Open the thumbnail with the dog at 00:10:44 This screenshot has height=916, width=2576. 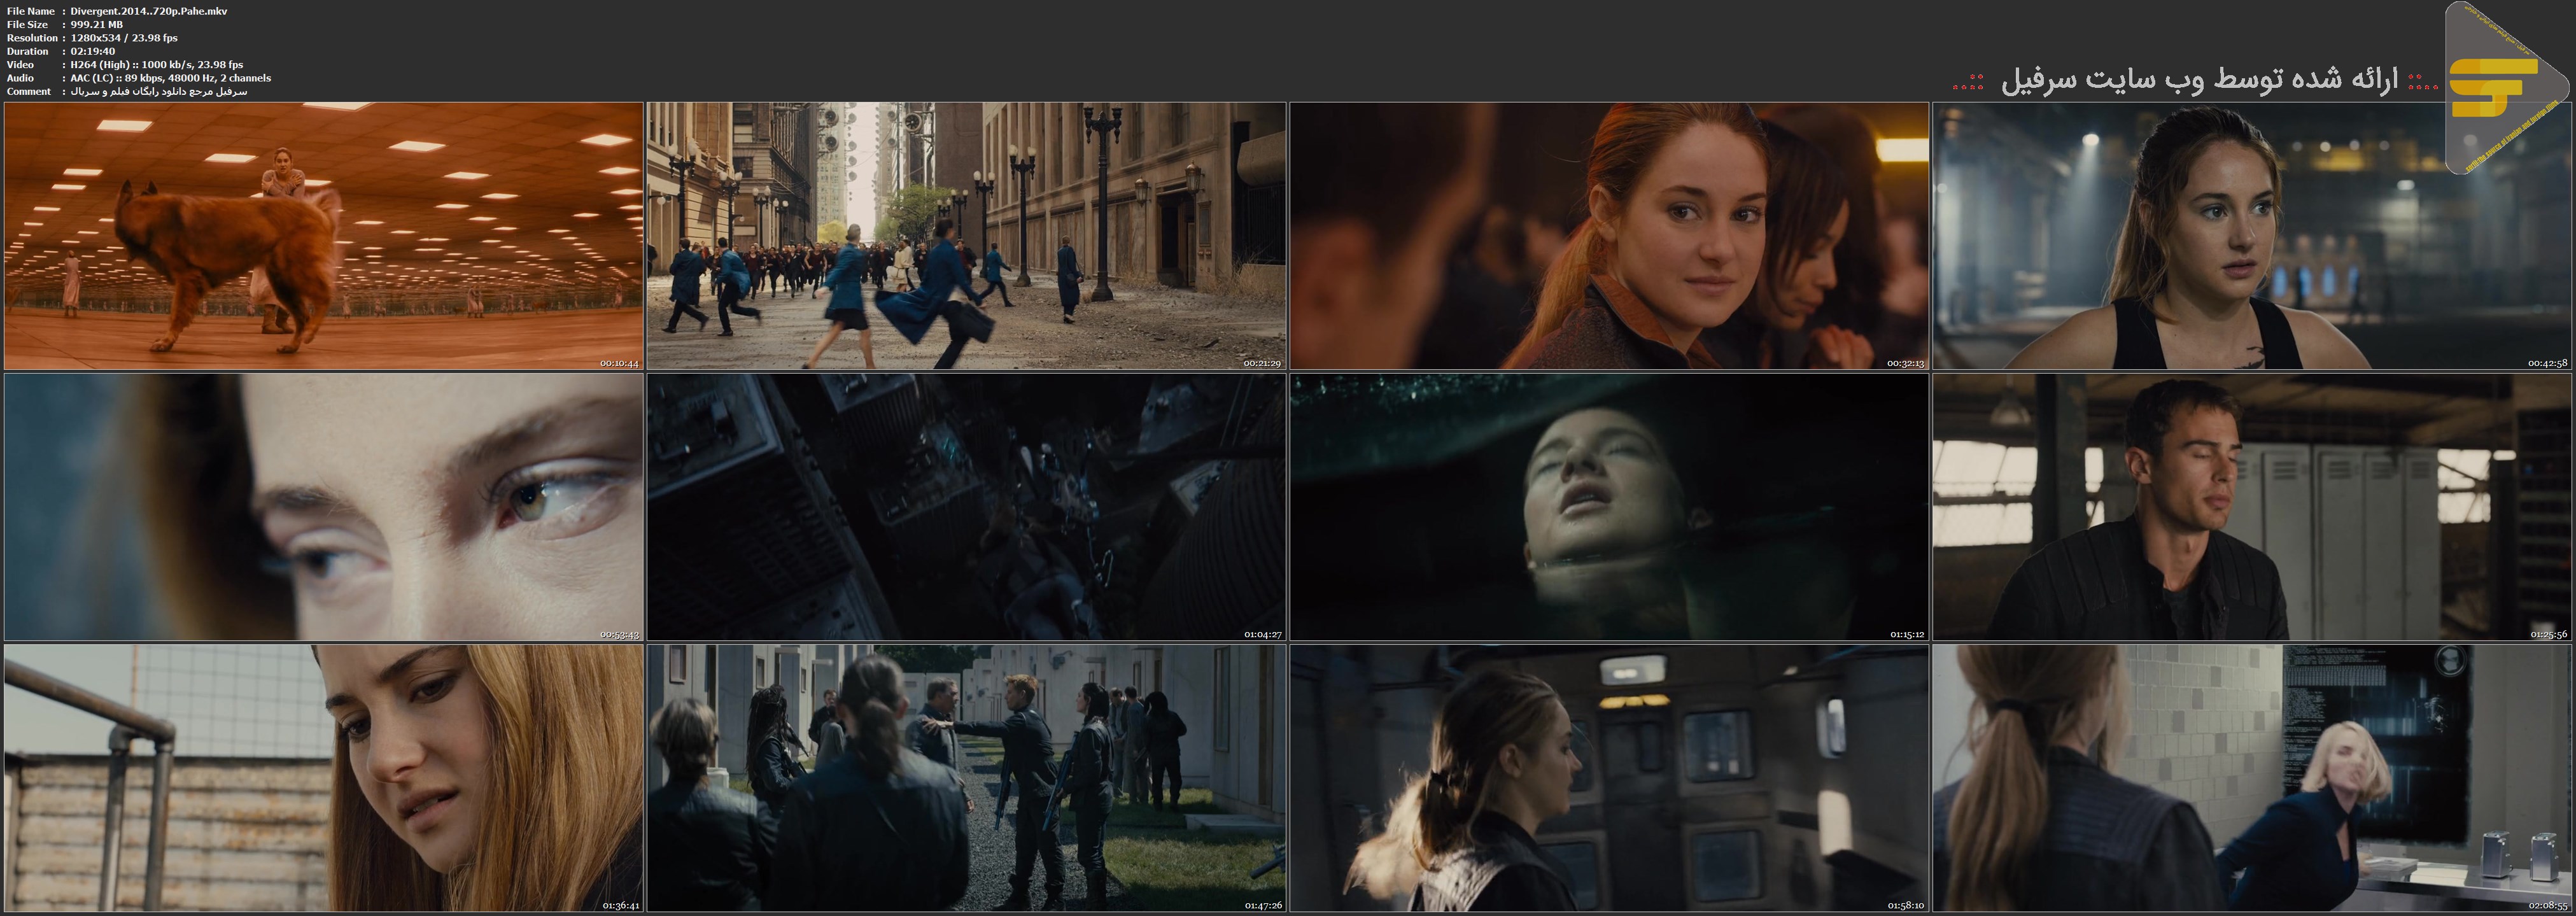pyautogui.click(x=324, y=236)
